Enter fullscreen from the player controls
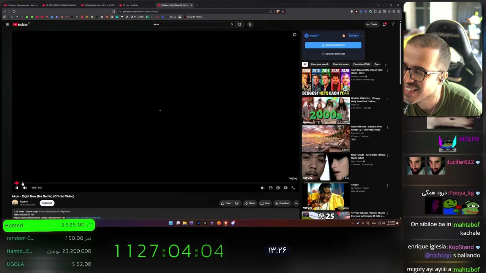 [x=293, y=188]
